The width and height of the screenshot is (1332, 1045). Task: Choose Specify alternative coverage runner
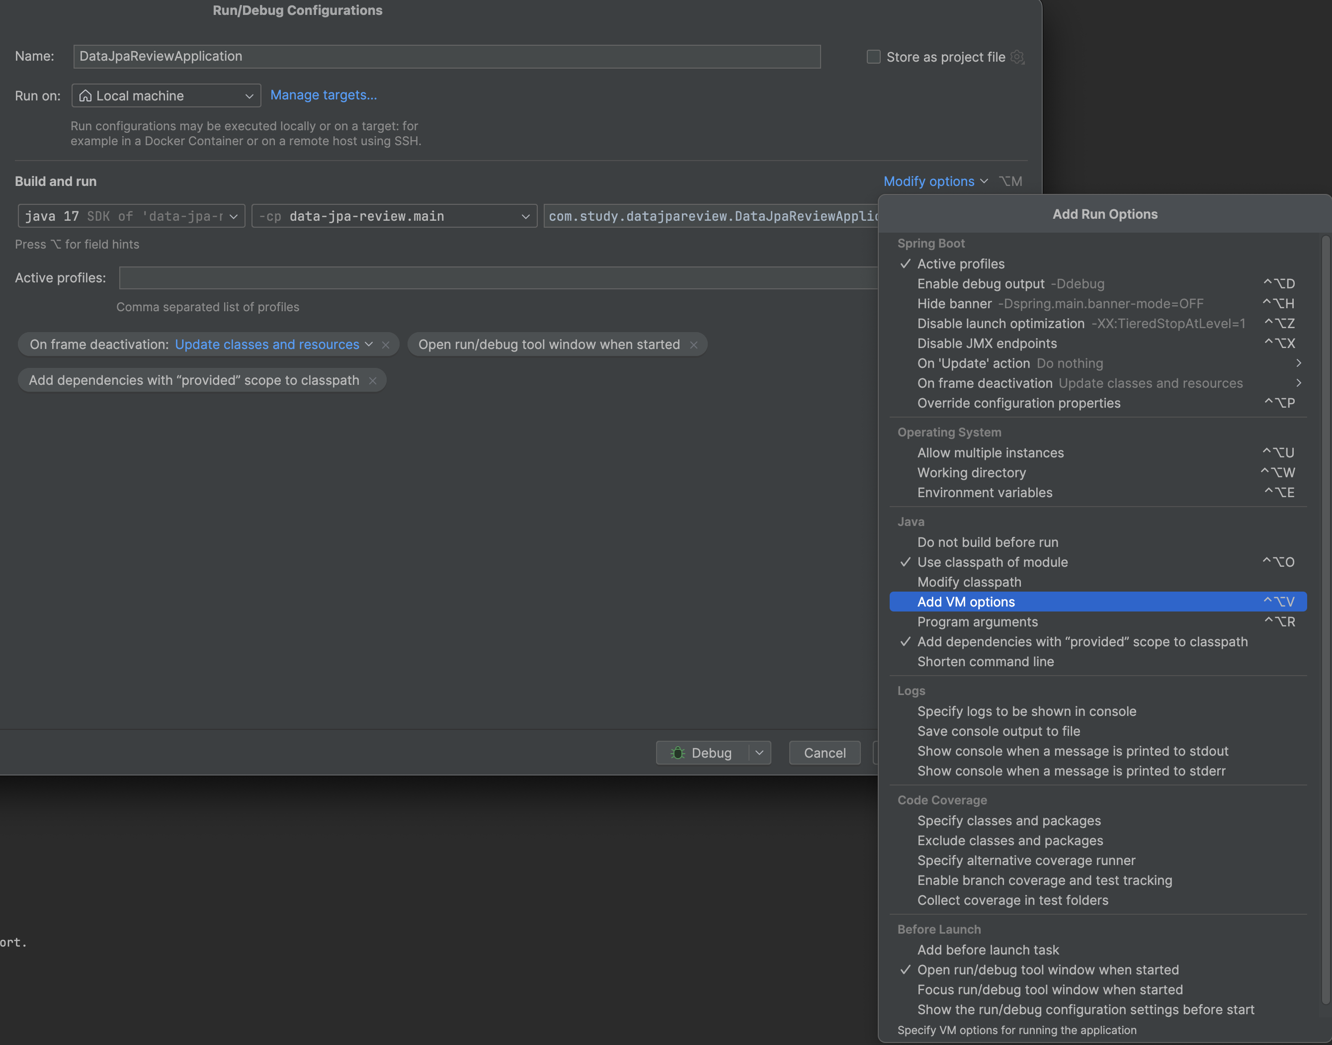coord(1098,861)
